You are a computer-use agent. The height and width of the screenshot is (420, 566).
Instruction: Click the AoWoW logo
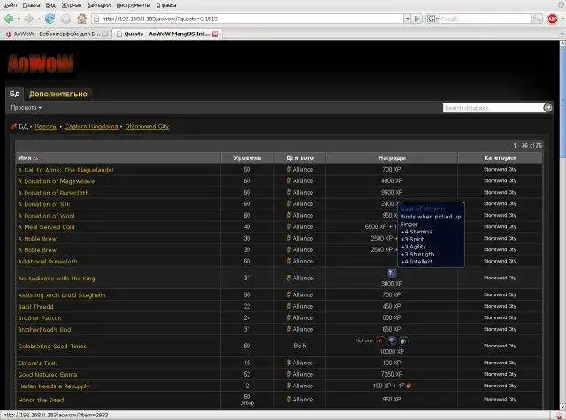coord(41,64)
